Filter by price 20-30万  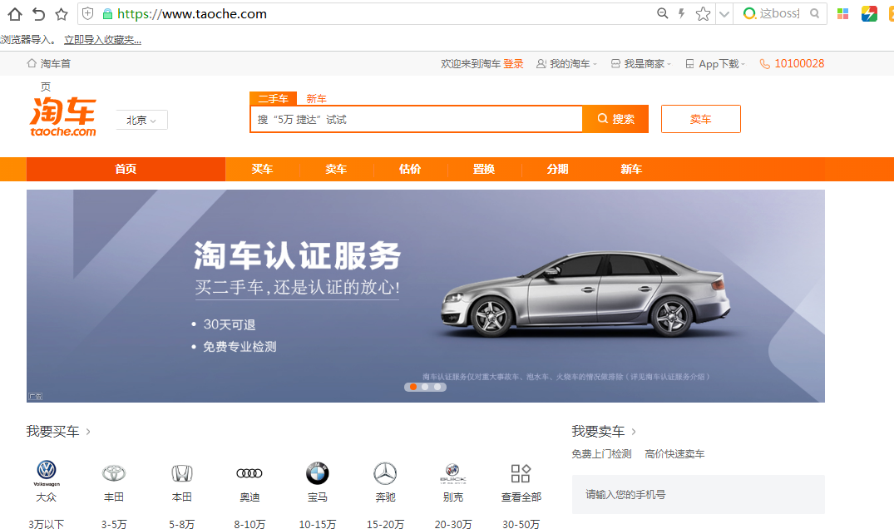453,523
